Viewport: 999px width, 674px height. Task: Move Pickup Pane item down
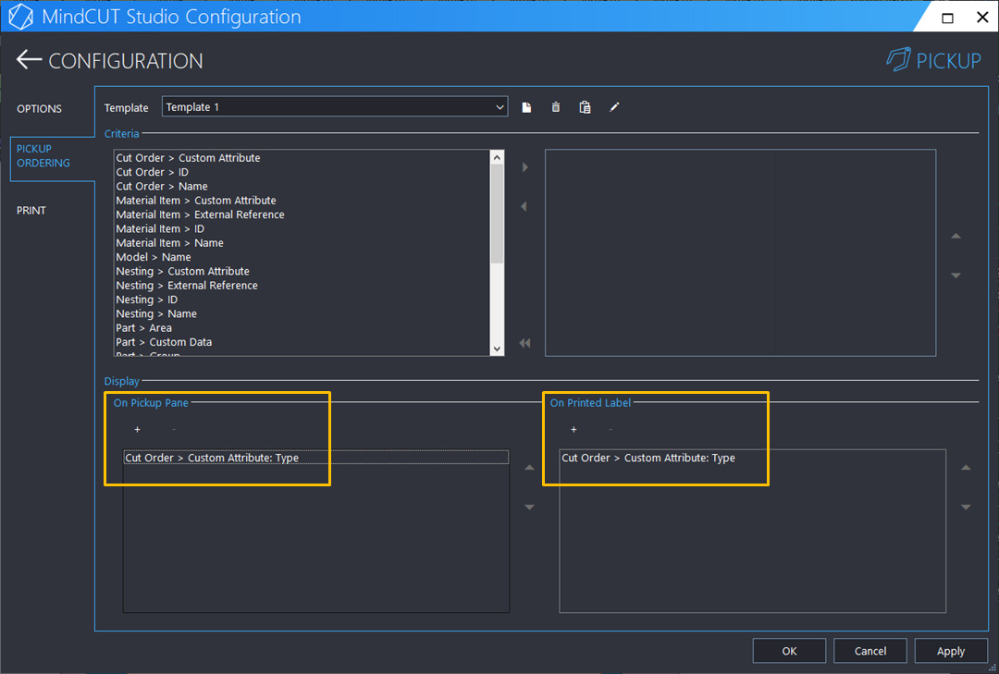(x=529, y=507)
